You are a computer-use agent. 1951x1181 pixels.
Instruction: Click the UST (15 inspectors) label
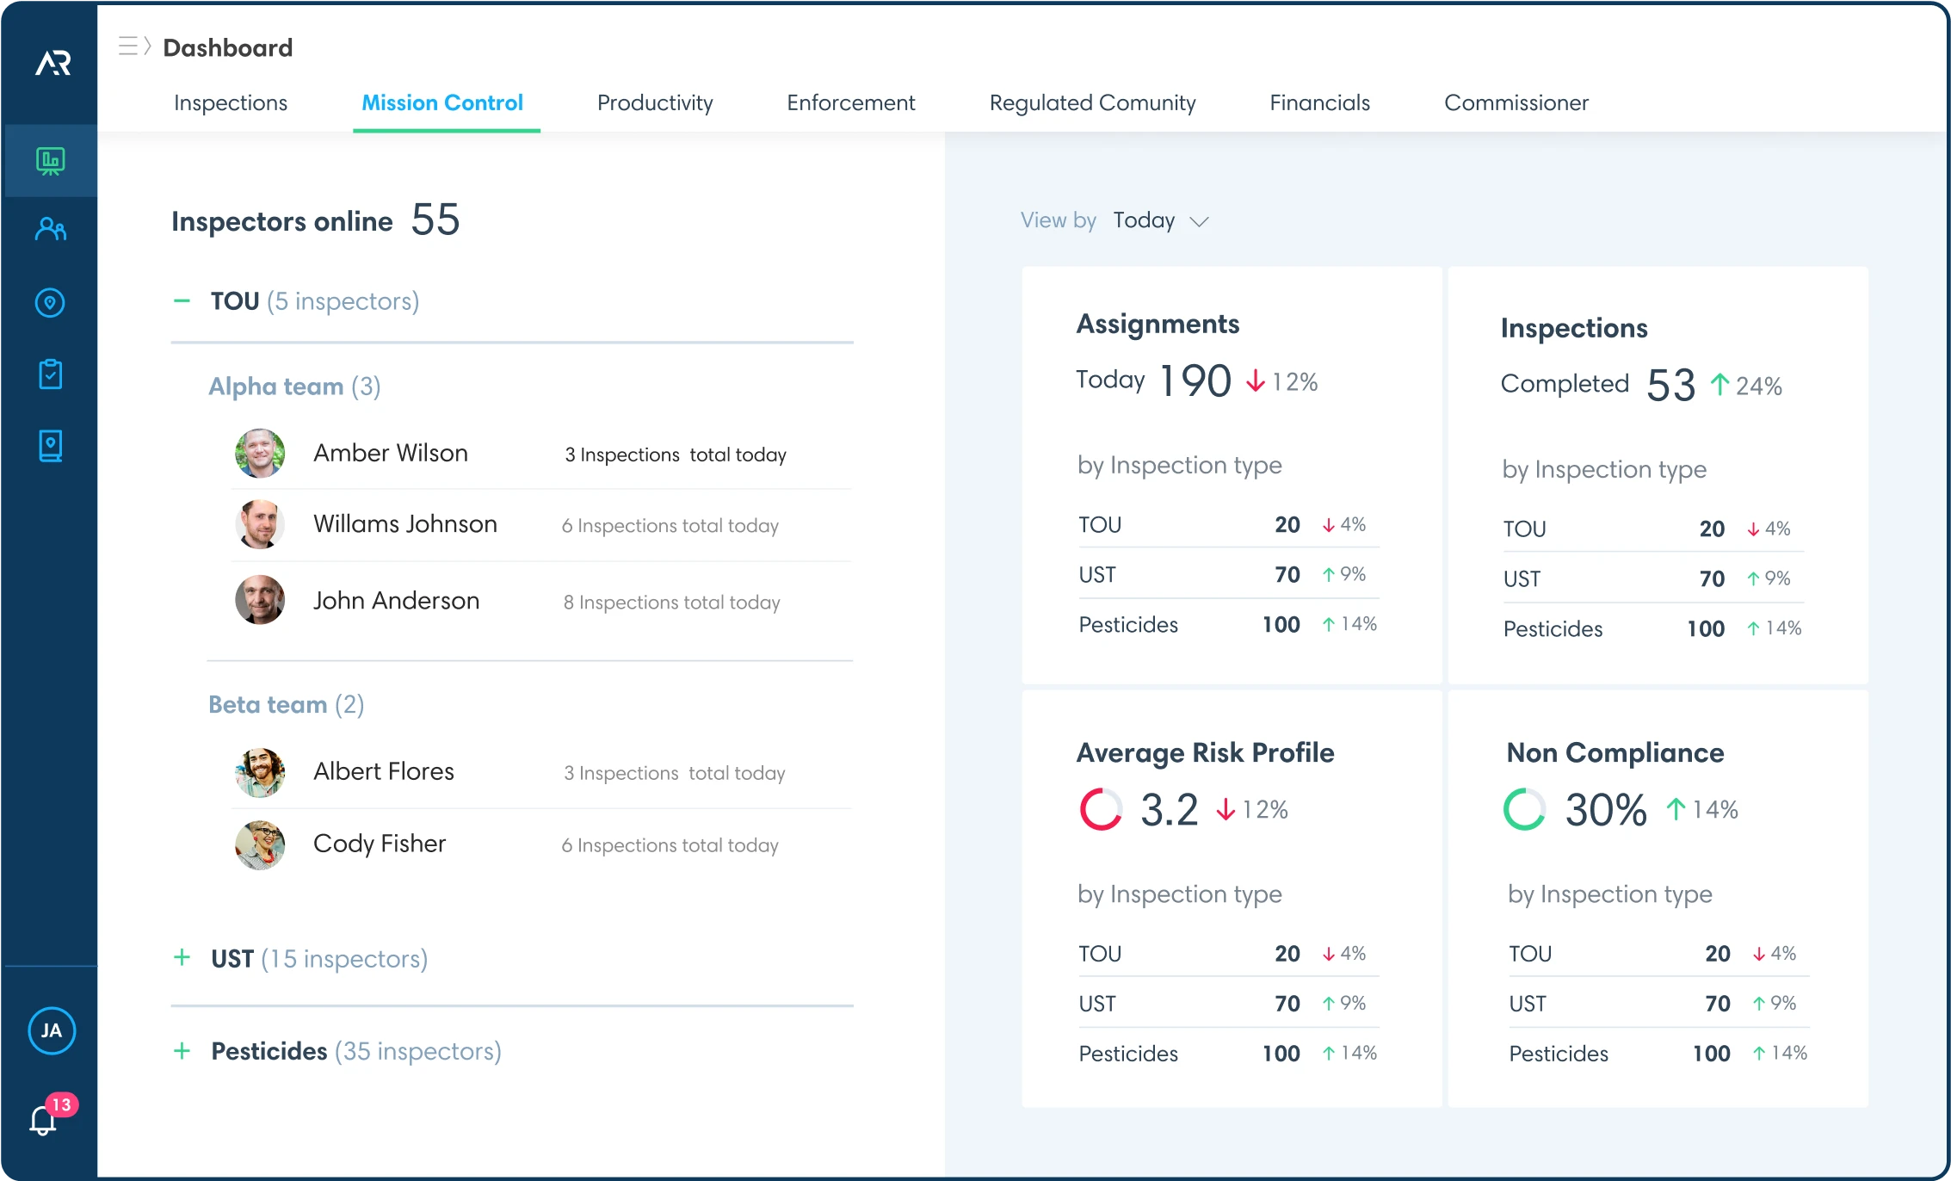319,959
